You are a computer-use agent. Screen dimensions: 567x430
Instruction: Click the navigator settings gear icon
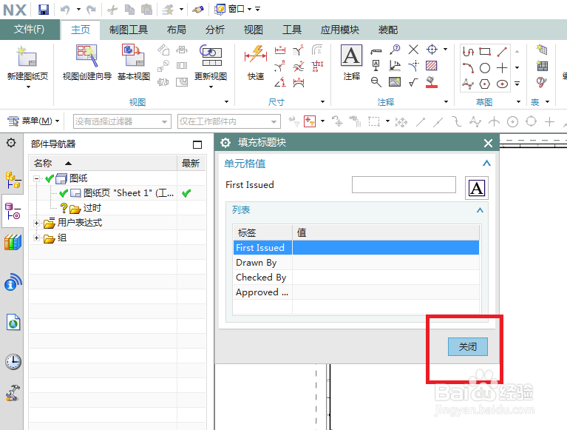[11, 143]
